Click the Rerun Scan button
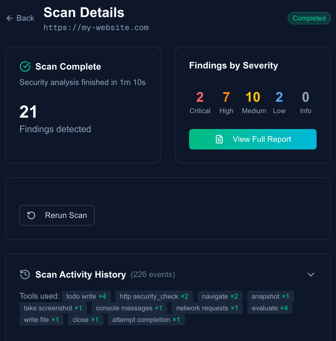Screen dimensions: 336x341 tap(57, 215)
